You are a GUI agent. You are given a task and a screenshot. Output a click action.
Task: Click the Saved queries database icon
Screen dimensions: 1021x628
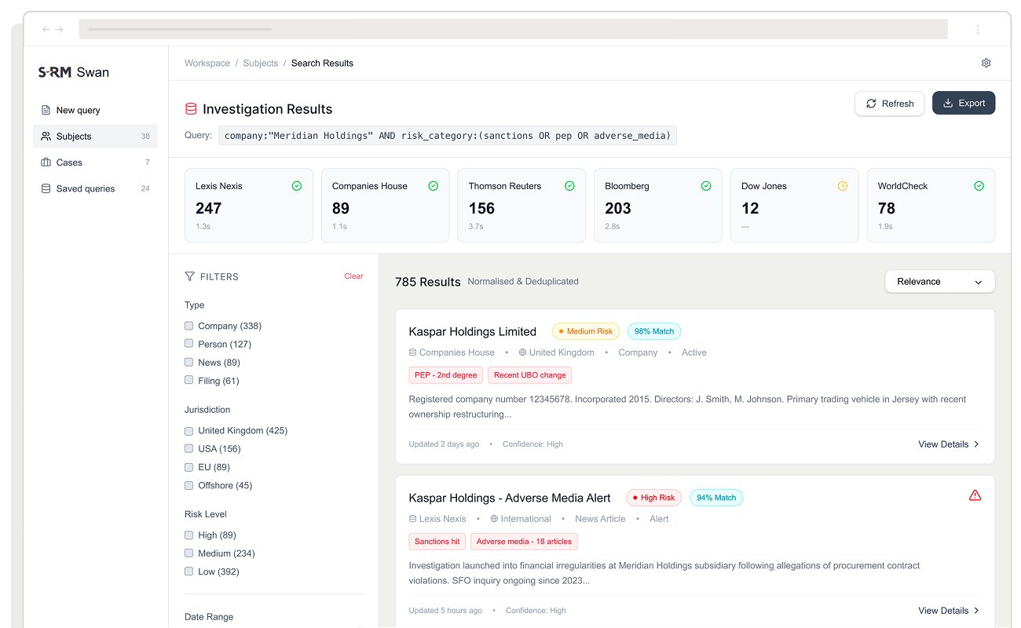(x=46, y=188)
